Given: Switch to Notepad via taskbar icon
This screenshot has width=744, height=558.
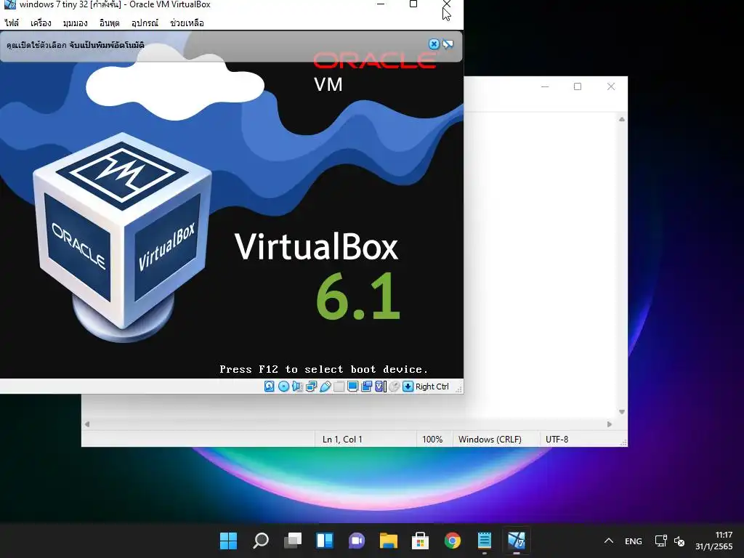Looking at the screenshot, I should tap(485, 541).
